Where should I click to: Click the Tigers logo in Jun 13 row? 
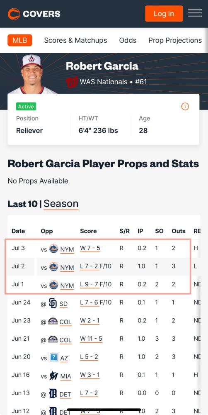click(x=53, y=393)
